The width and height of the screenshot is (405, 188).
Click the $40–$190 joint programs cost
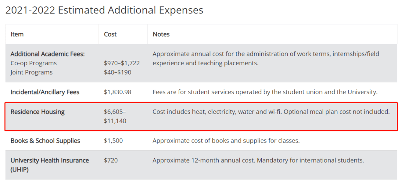118,72
